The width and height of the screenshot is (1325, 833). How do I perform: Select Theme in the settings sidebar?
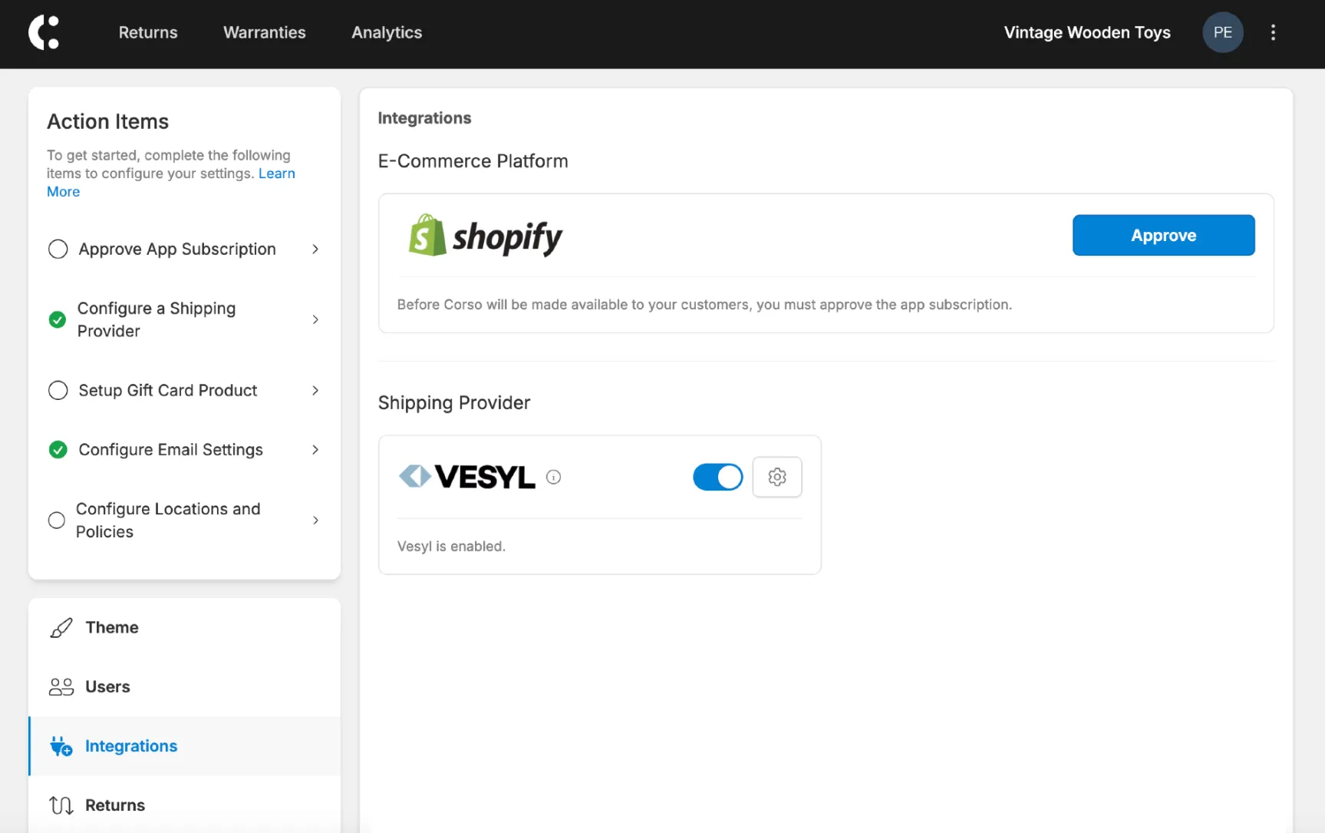pyautogui.click(x=184, y=627)
